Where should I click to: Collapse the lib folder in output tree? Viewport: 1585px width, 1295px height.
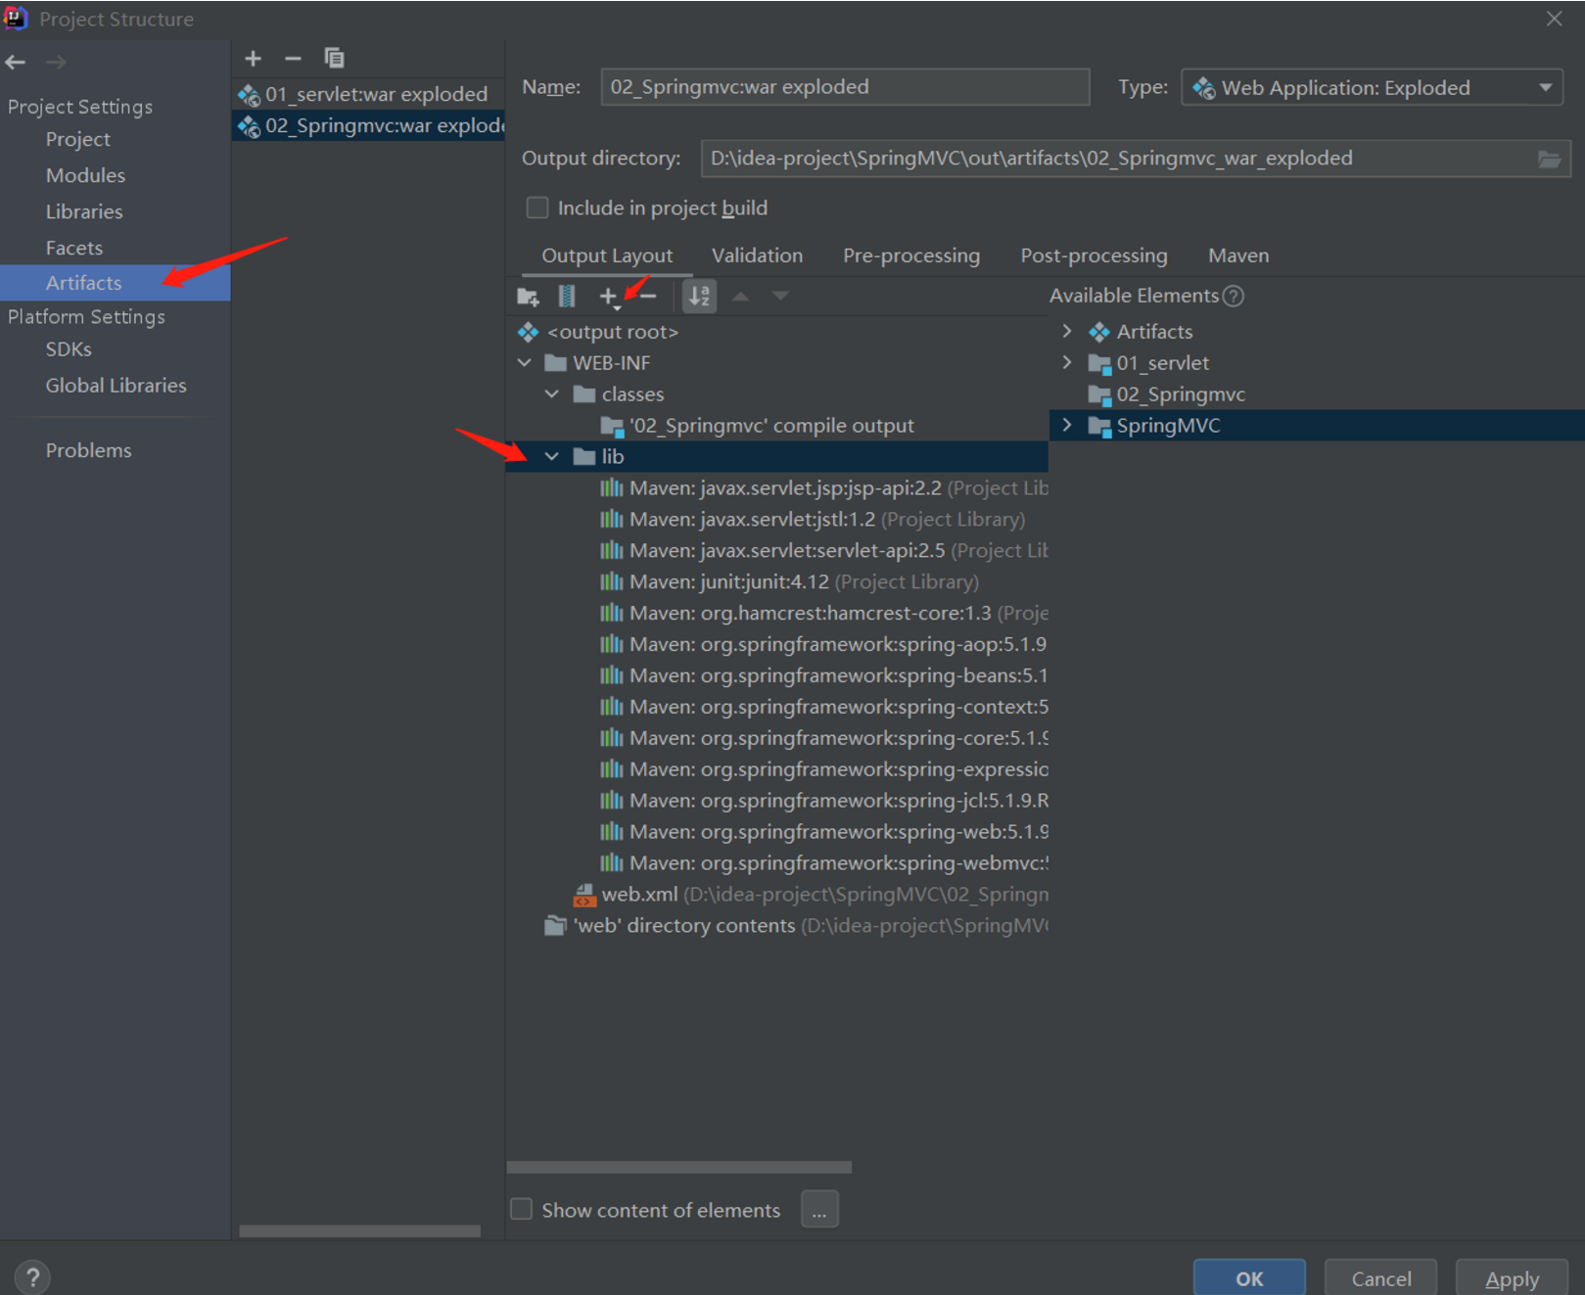point(552,456)
